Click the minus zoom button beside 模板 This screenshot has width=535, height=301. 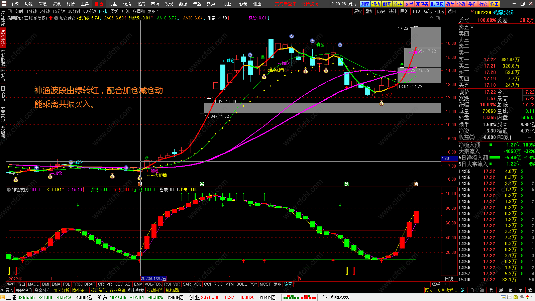tap(453, 284)
